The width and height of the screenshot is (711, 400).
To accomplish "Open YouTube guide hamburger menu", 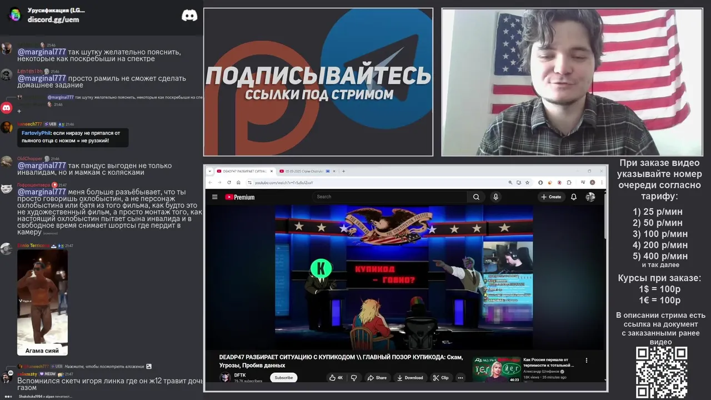I will (x=214, y=197).
